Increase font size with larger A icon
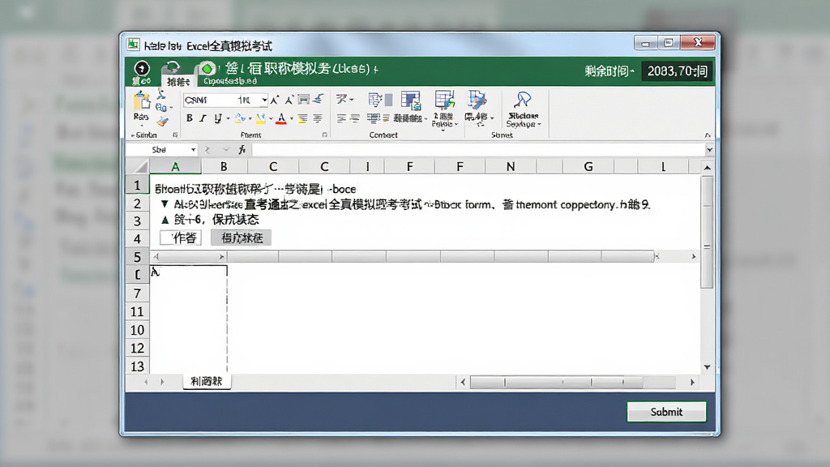830x467 pixels. pyautogui.click(x=274, y=100)
